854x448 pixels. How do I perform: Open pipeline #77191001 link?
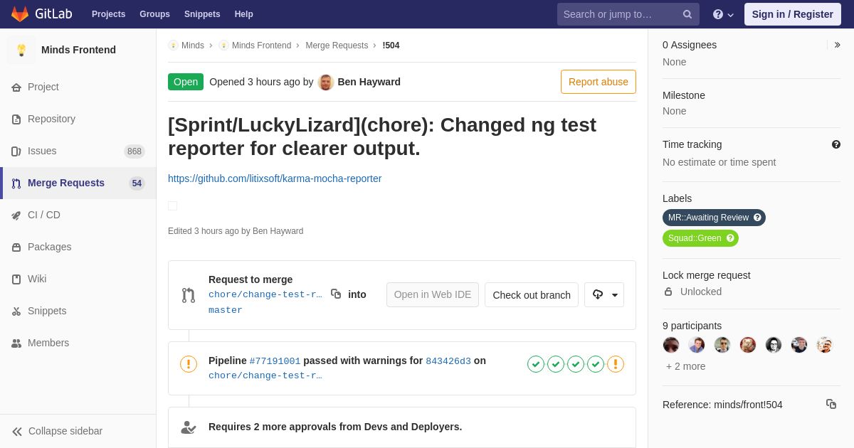275,361
